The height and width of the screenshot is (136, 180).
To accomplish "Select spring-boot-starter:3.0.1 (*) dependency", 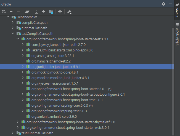I will [72, 89].
